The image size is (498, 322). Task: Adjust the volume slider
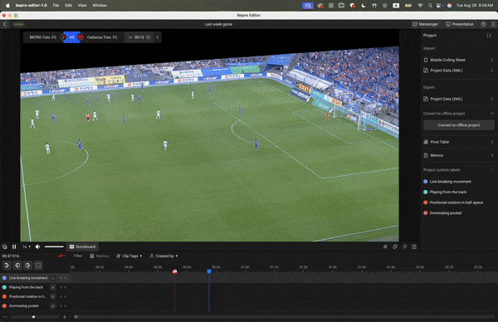[54, 246]
